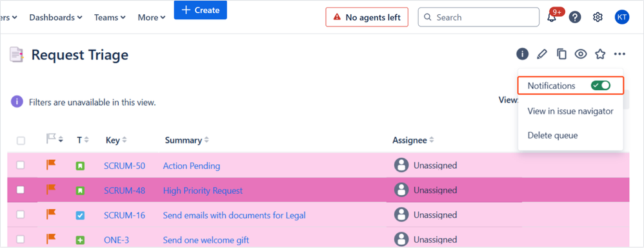Open the settings gear icon
The height and width of the screenshot is (248, 644).
[598, 17]
